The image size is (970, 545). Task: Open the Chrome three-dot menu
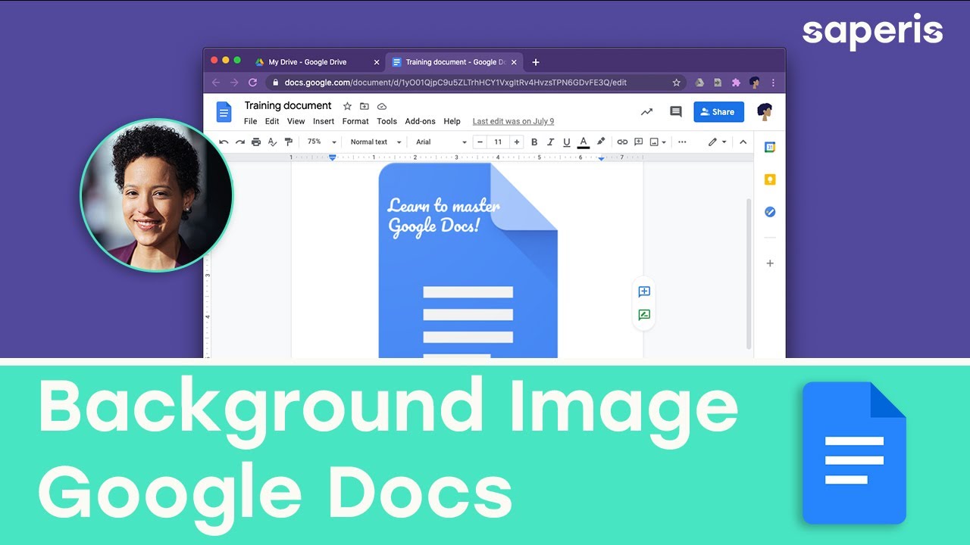[x=773, y=83]
